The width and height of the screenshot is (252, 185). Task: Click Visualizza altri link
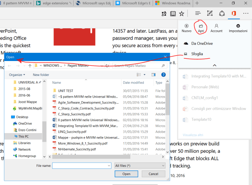(193, 135)
